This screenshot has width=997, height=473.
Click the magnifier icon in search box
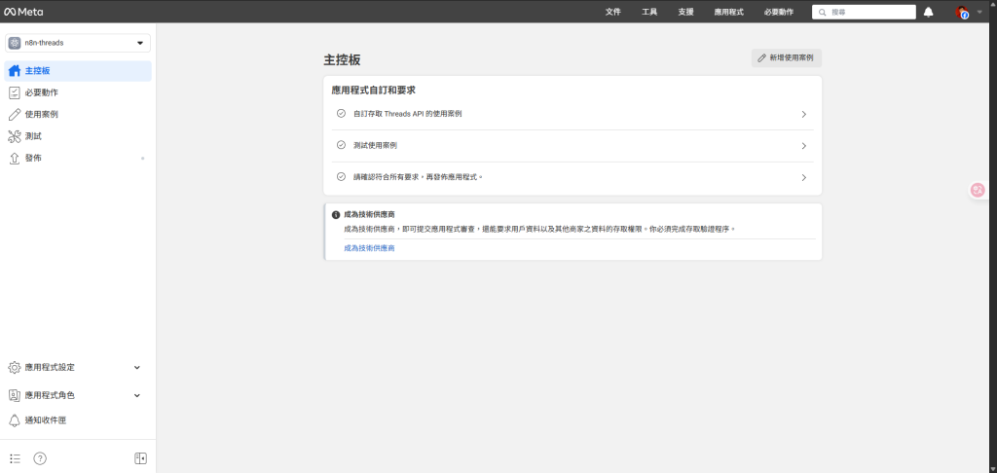point(823,12)
